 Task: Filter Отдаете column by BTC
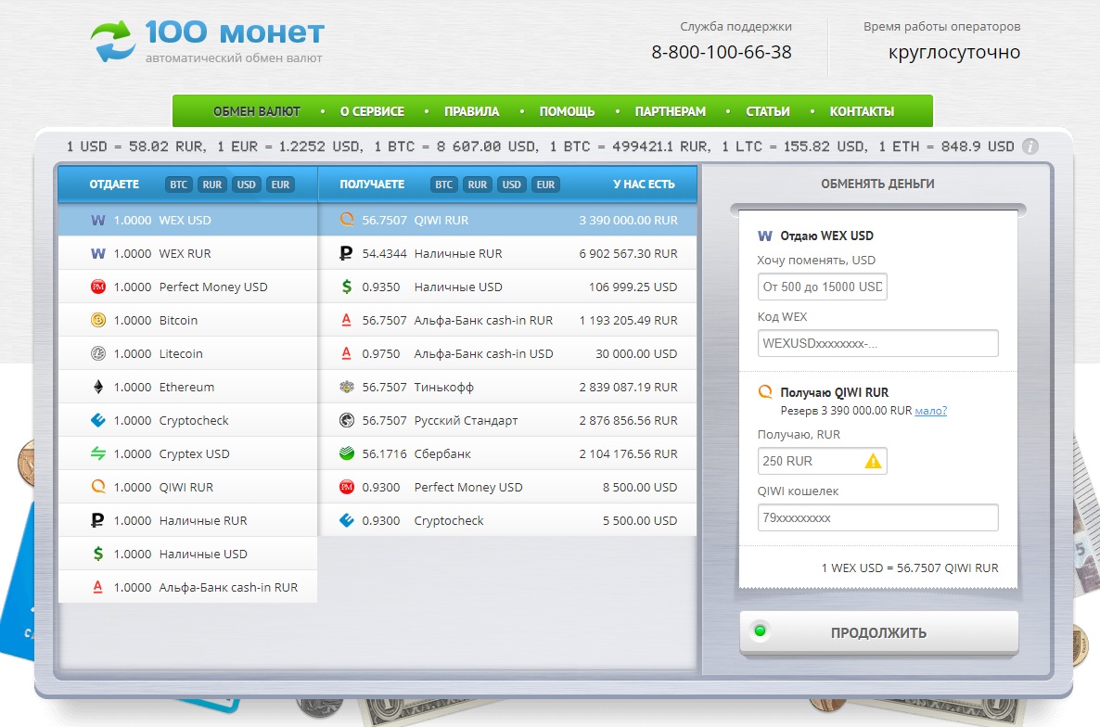tap(178, 185)
